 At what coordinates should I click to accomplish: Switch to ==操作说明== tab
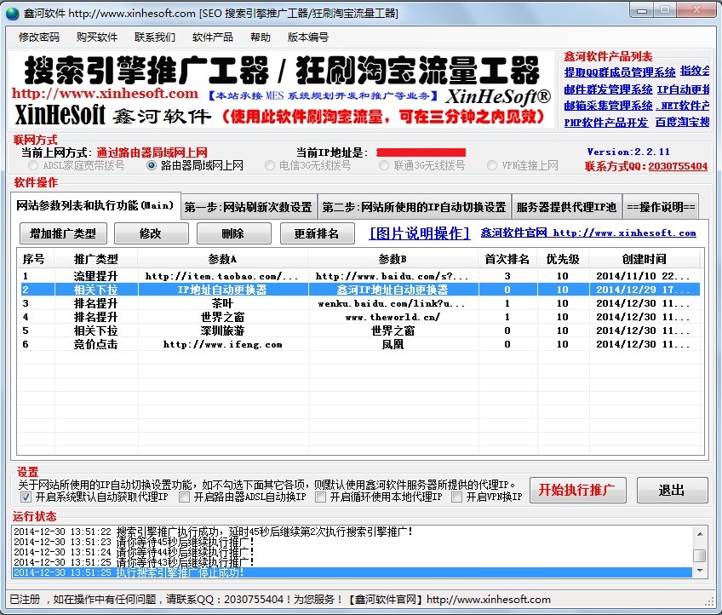coord(661,207)
